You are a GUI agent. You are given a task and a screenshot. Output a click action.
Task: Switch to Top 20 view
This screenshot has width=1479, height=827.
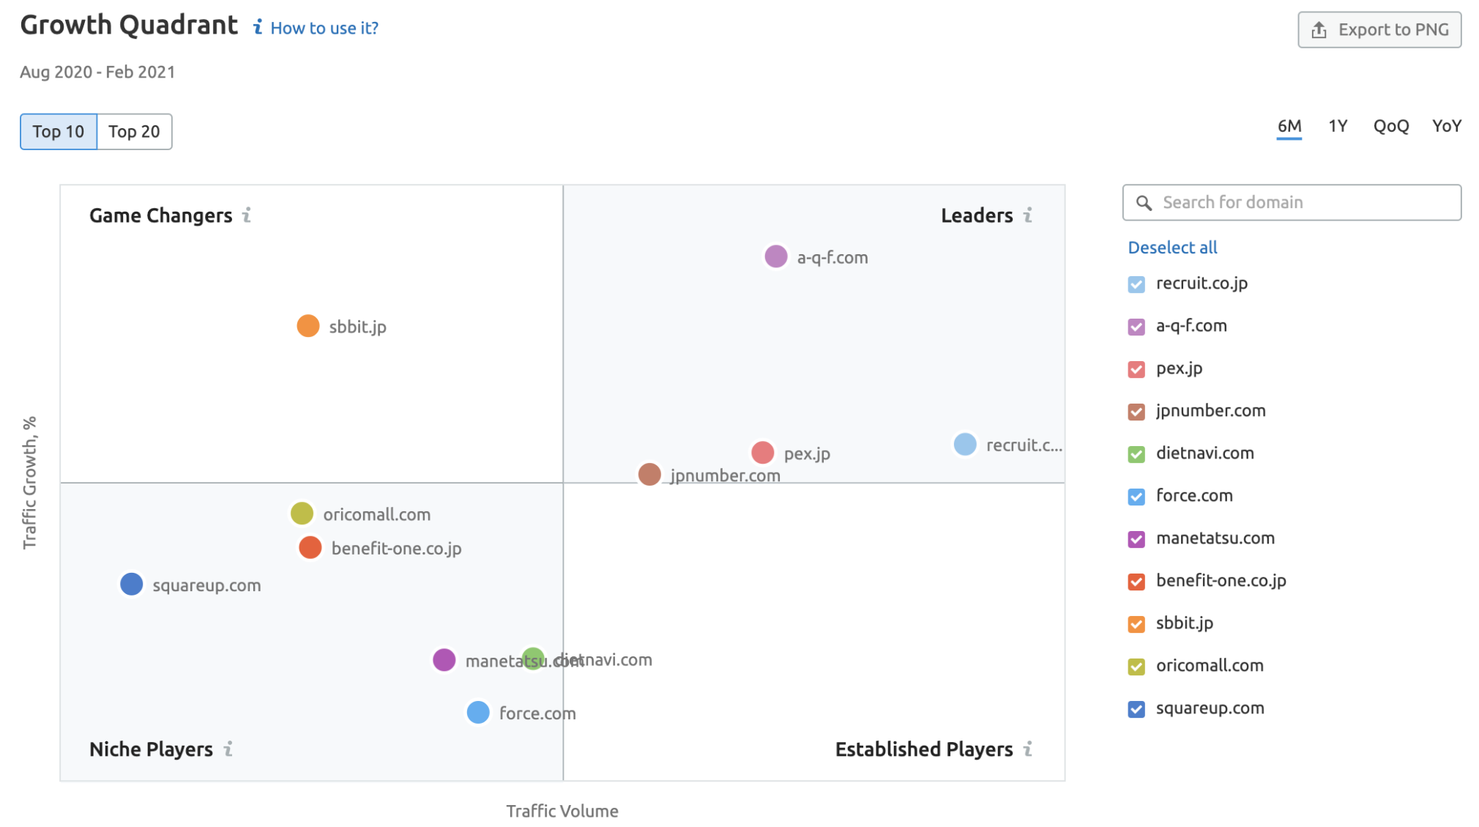tap(135, 132)
